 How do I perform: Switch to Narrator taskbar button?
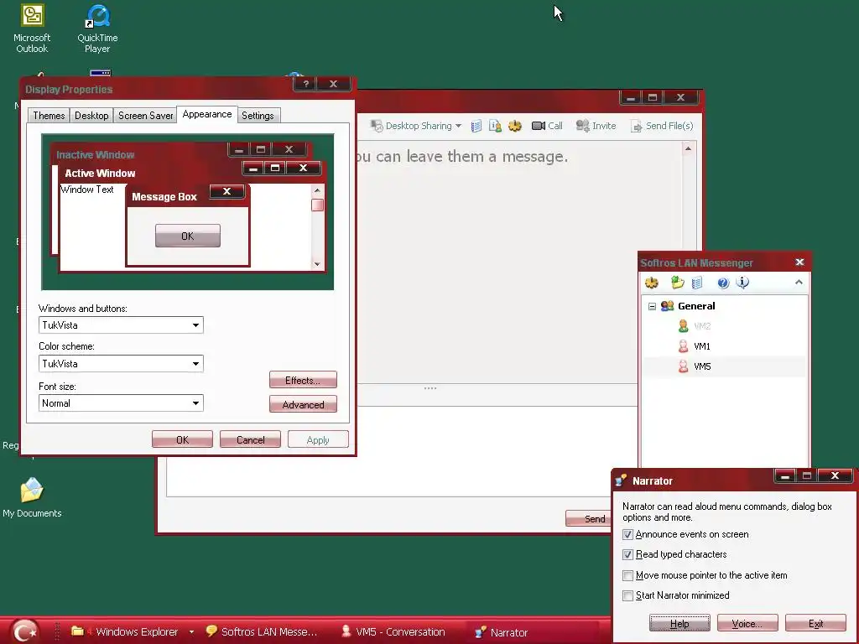(502, 632)
